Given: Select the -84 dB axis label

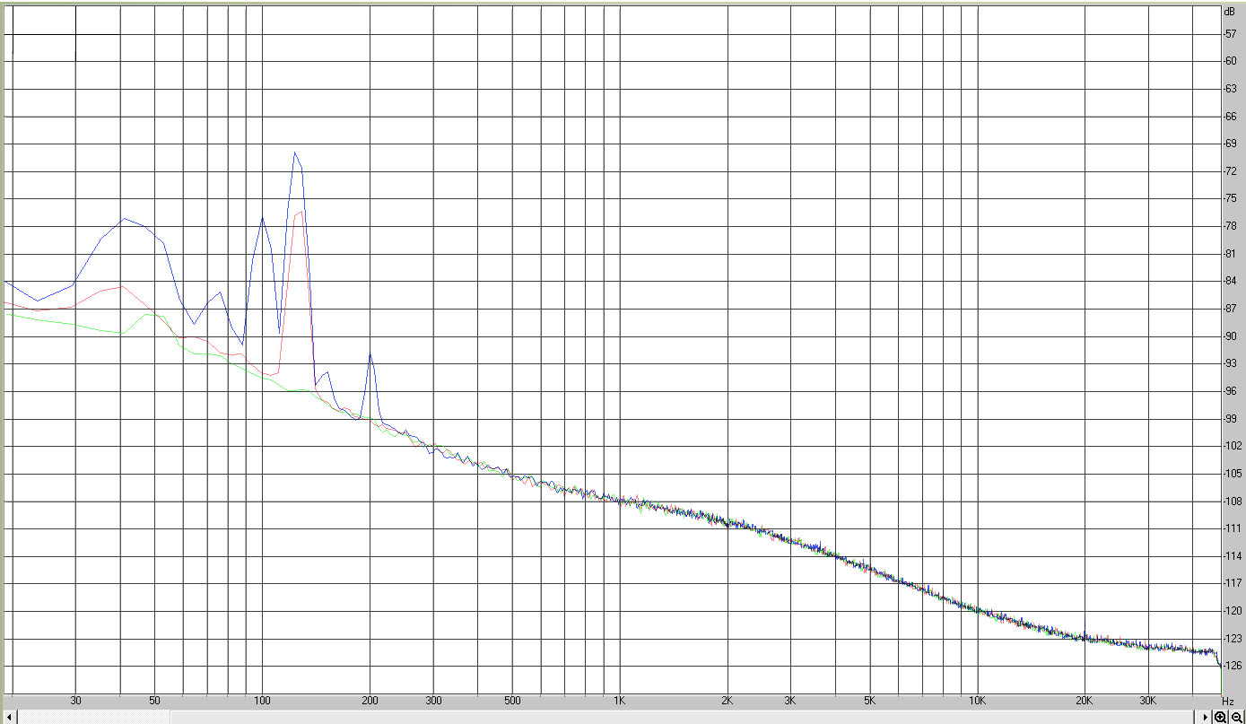Looking at the screenshot, I should click(x=1230, y=281).
